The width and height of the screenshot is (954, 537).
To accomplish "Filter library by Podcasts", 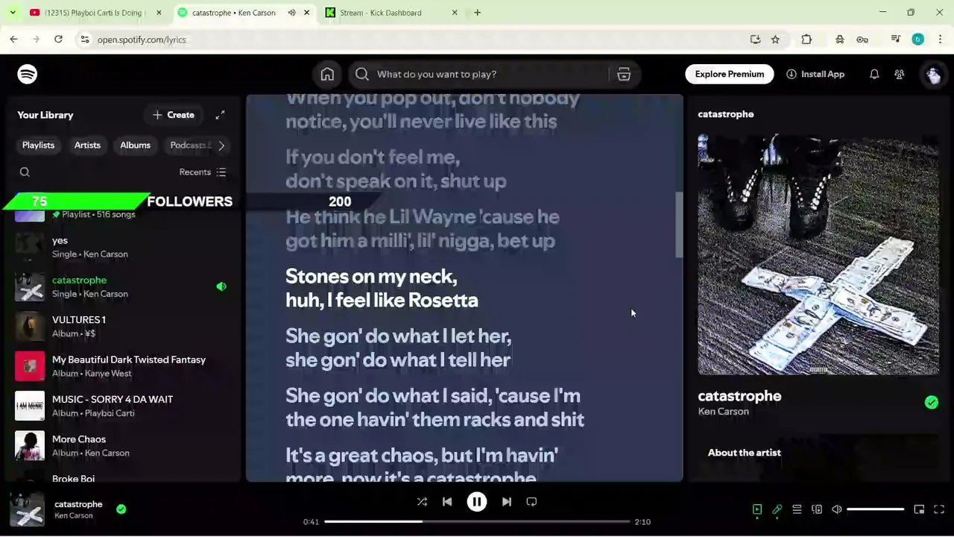I will [190, 145].
